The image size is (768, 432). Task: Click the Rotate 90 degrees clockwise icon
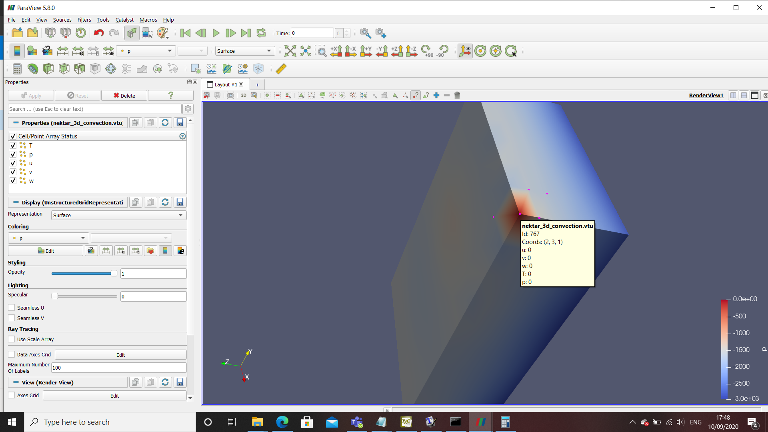coord(427,51)
